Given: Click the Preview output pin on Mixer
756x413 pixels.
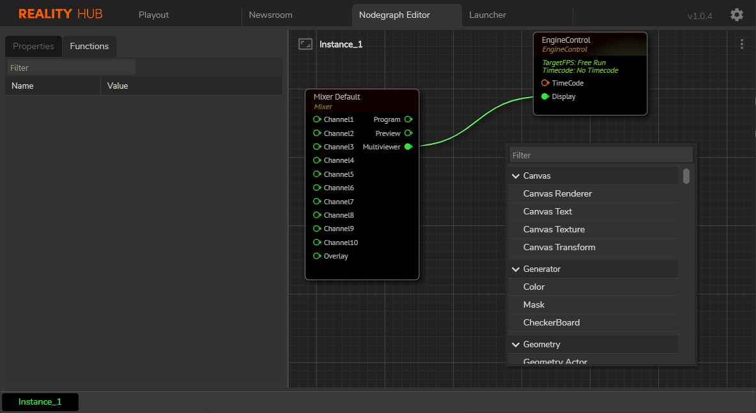Looking at the screenshot, I should coord(408,133).
